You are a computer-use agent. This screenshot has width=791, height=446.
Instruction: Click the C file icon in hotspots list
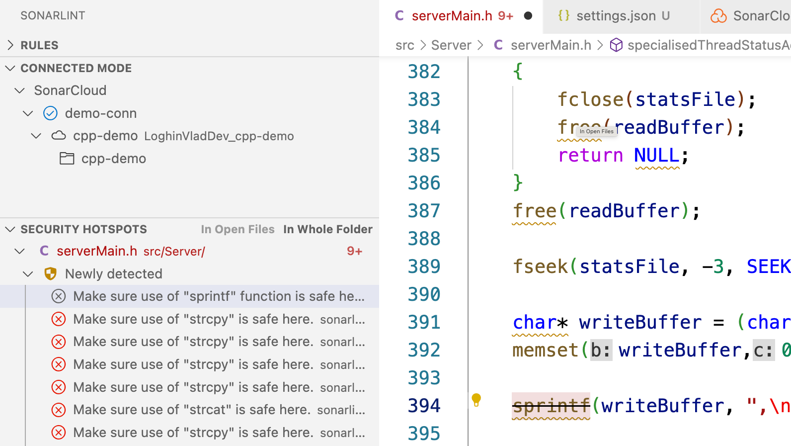click(x=44, y=251)
